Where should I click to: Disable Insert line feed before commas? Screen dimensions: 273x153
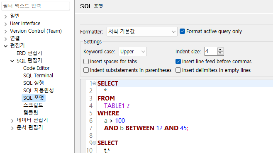tap(178, 62)
